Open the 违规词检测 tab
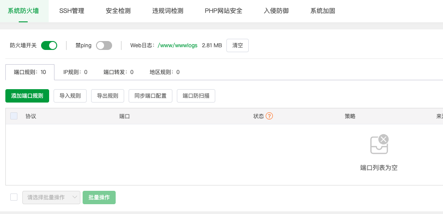The height and width of the screenshot is (214, 443). [x=168, y=11]
